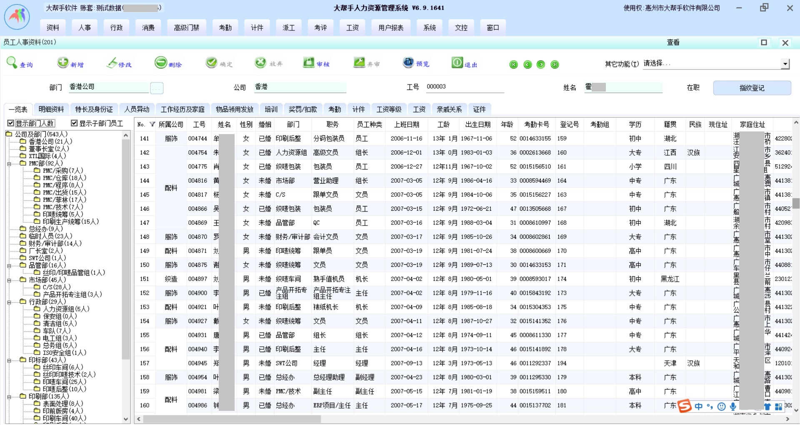Click the grid's vertical scrollbar thumb
The image size is (800, 425).
point(796,203)
